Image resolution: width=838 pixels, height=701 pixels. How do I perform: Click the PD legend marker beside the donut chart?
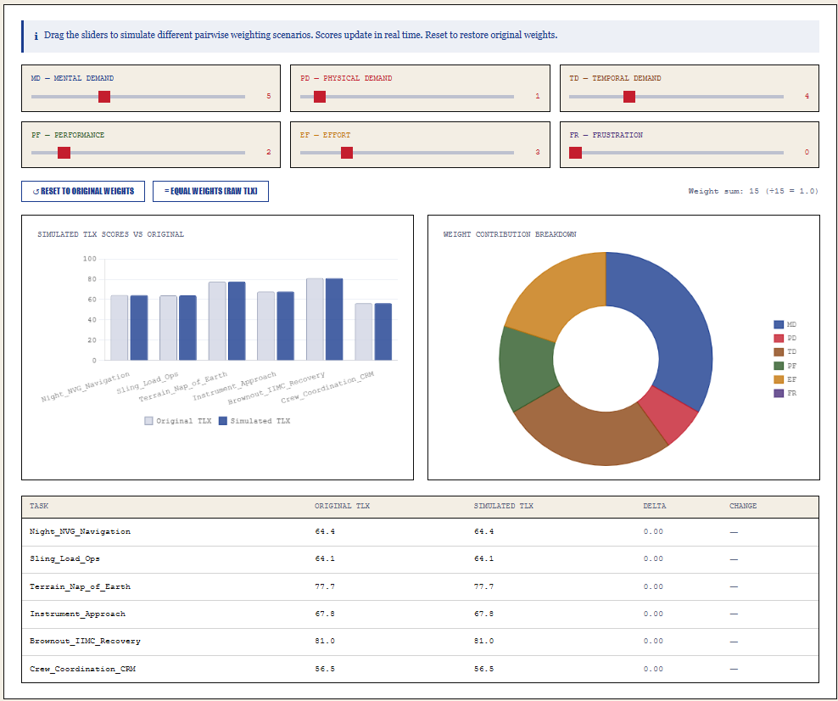(779, 338)
